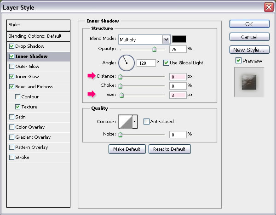Click the Angle dial control
Screen dimensions: 276x215
126,63
